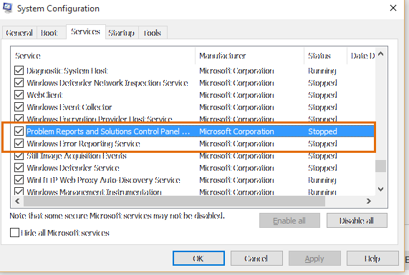
Task: Select the Diagnostic System Host row text
Action: tap(67, 71)
